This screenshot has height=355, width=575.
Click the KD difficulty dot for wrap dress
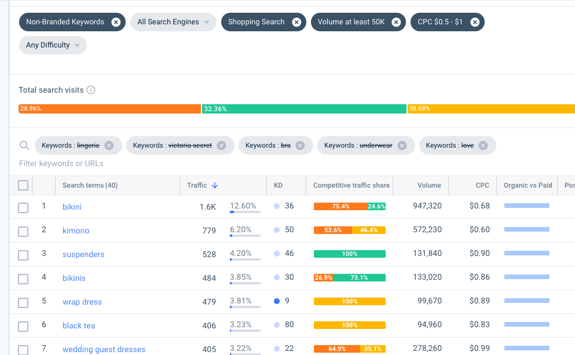[x=277, y=301]
